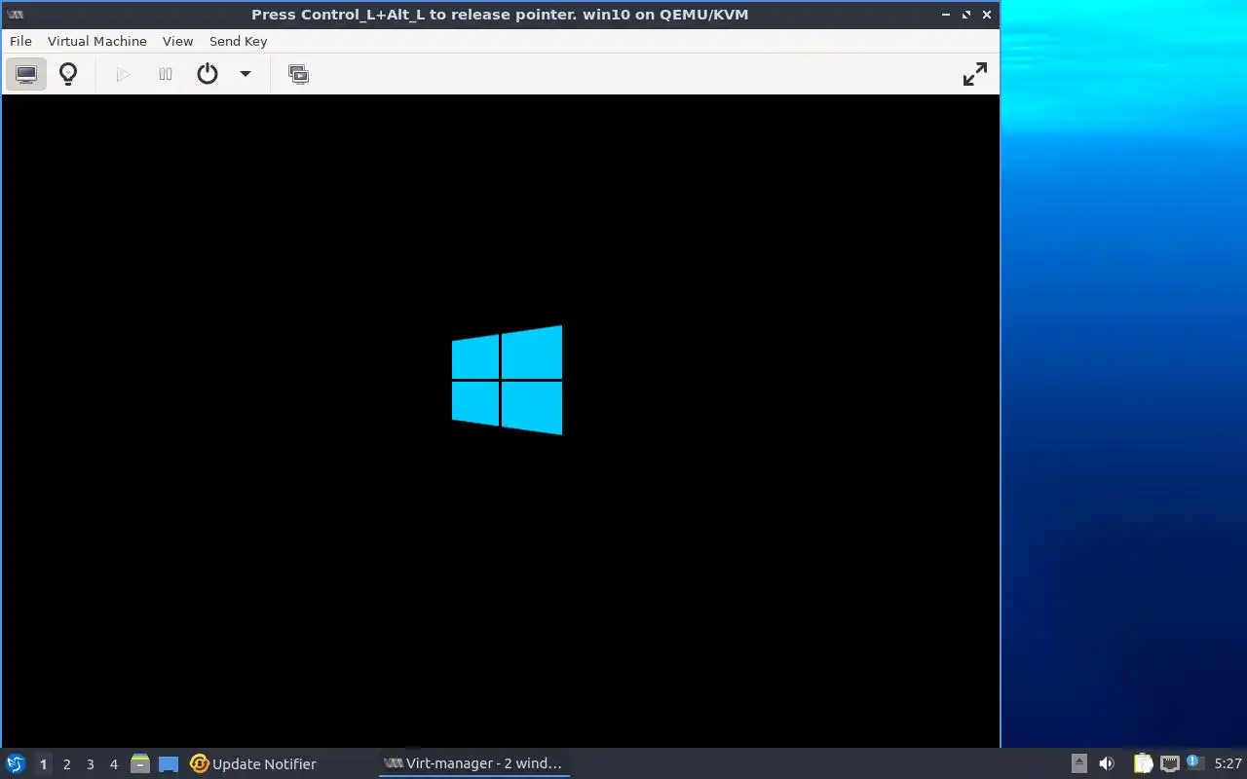Screen dimensions: 1247x779
Task: Show the graphical console view
Action: click(x=26, y=74)
